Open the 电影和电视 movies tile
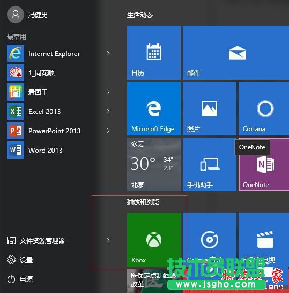The width and height of the screenshot is (289, 293). click(264, 240)
